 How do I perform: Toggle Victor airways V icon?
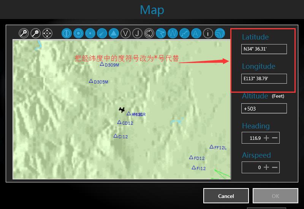126,33
